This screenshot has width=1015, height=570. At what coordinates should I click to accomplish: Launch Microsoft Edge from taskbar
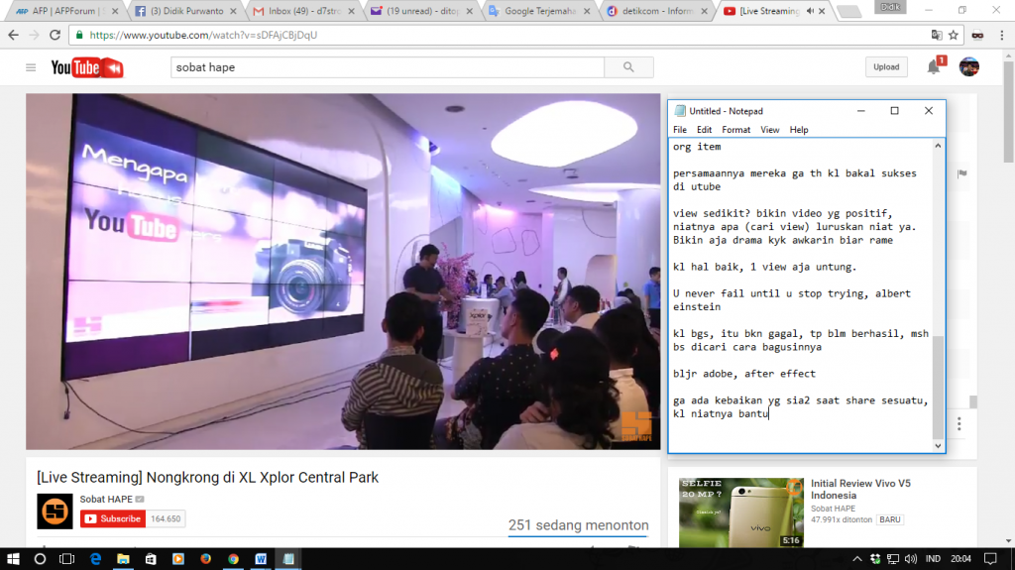point(95,558)
